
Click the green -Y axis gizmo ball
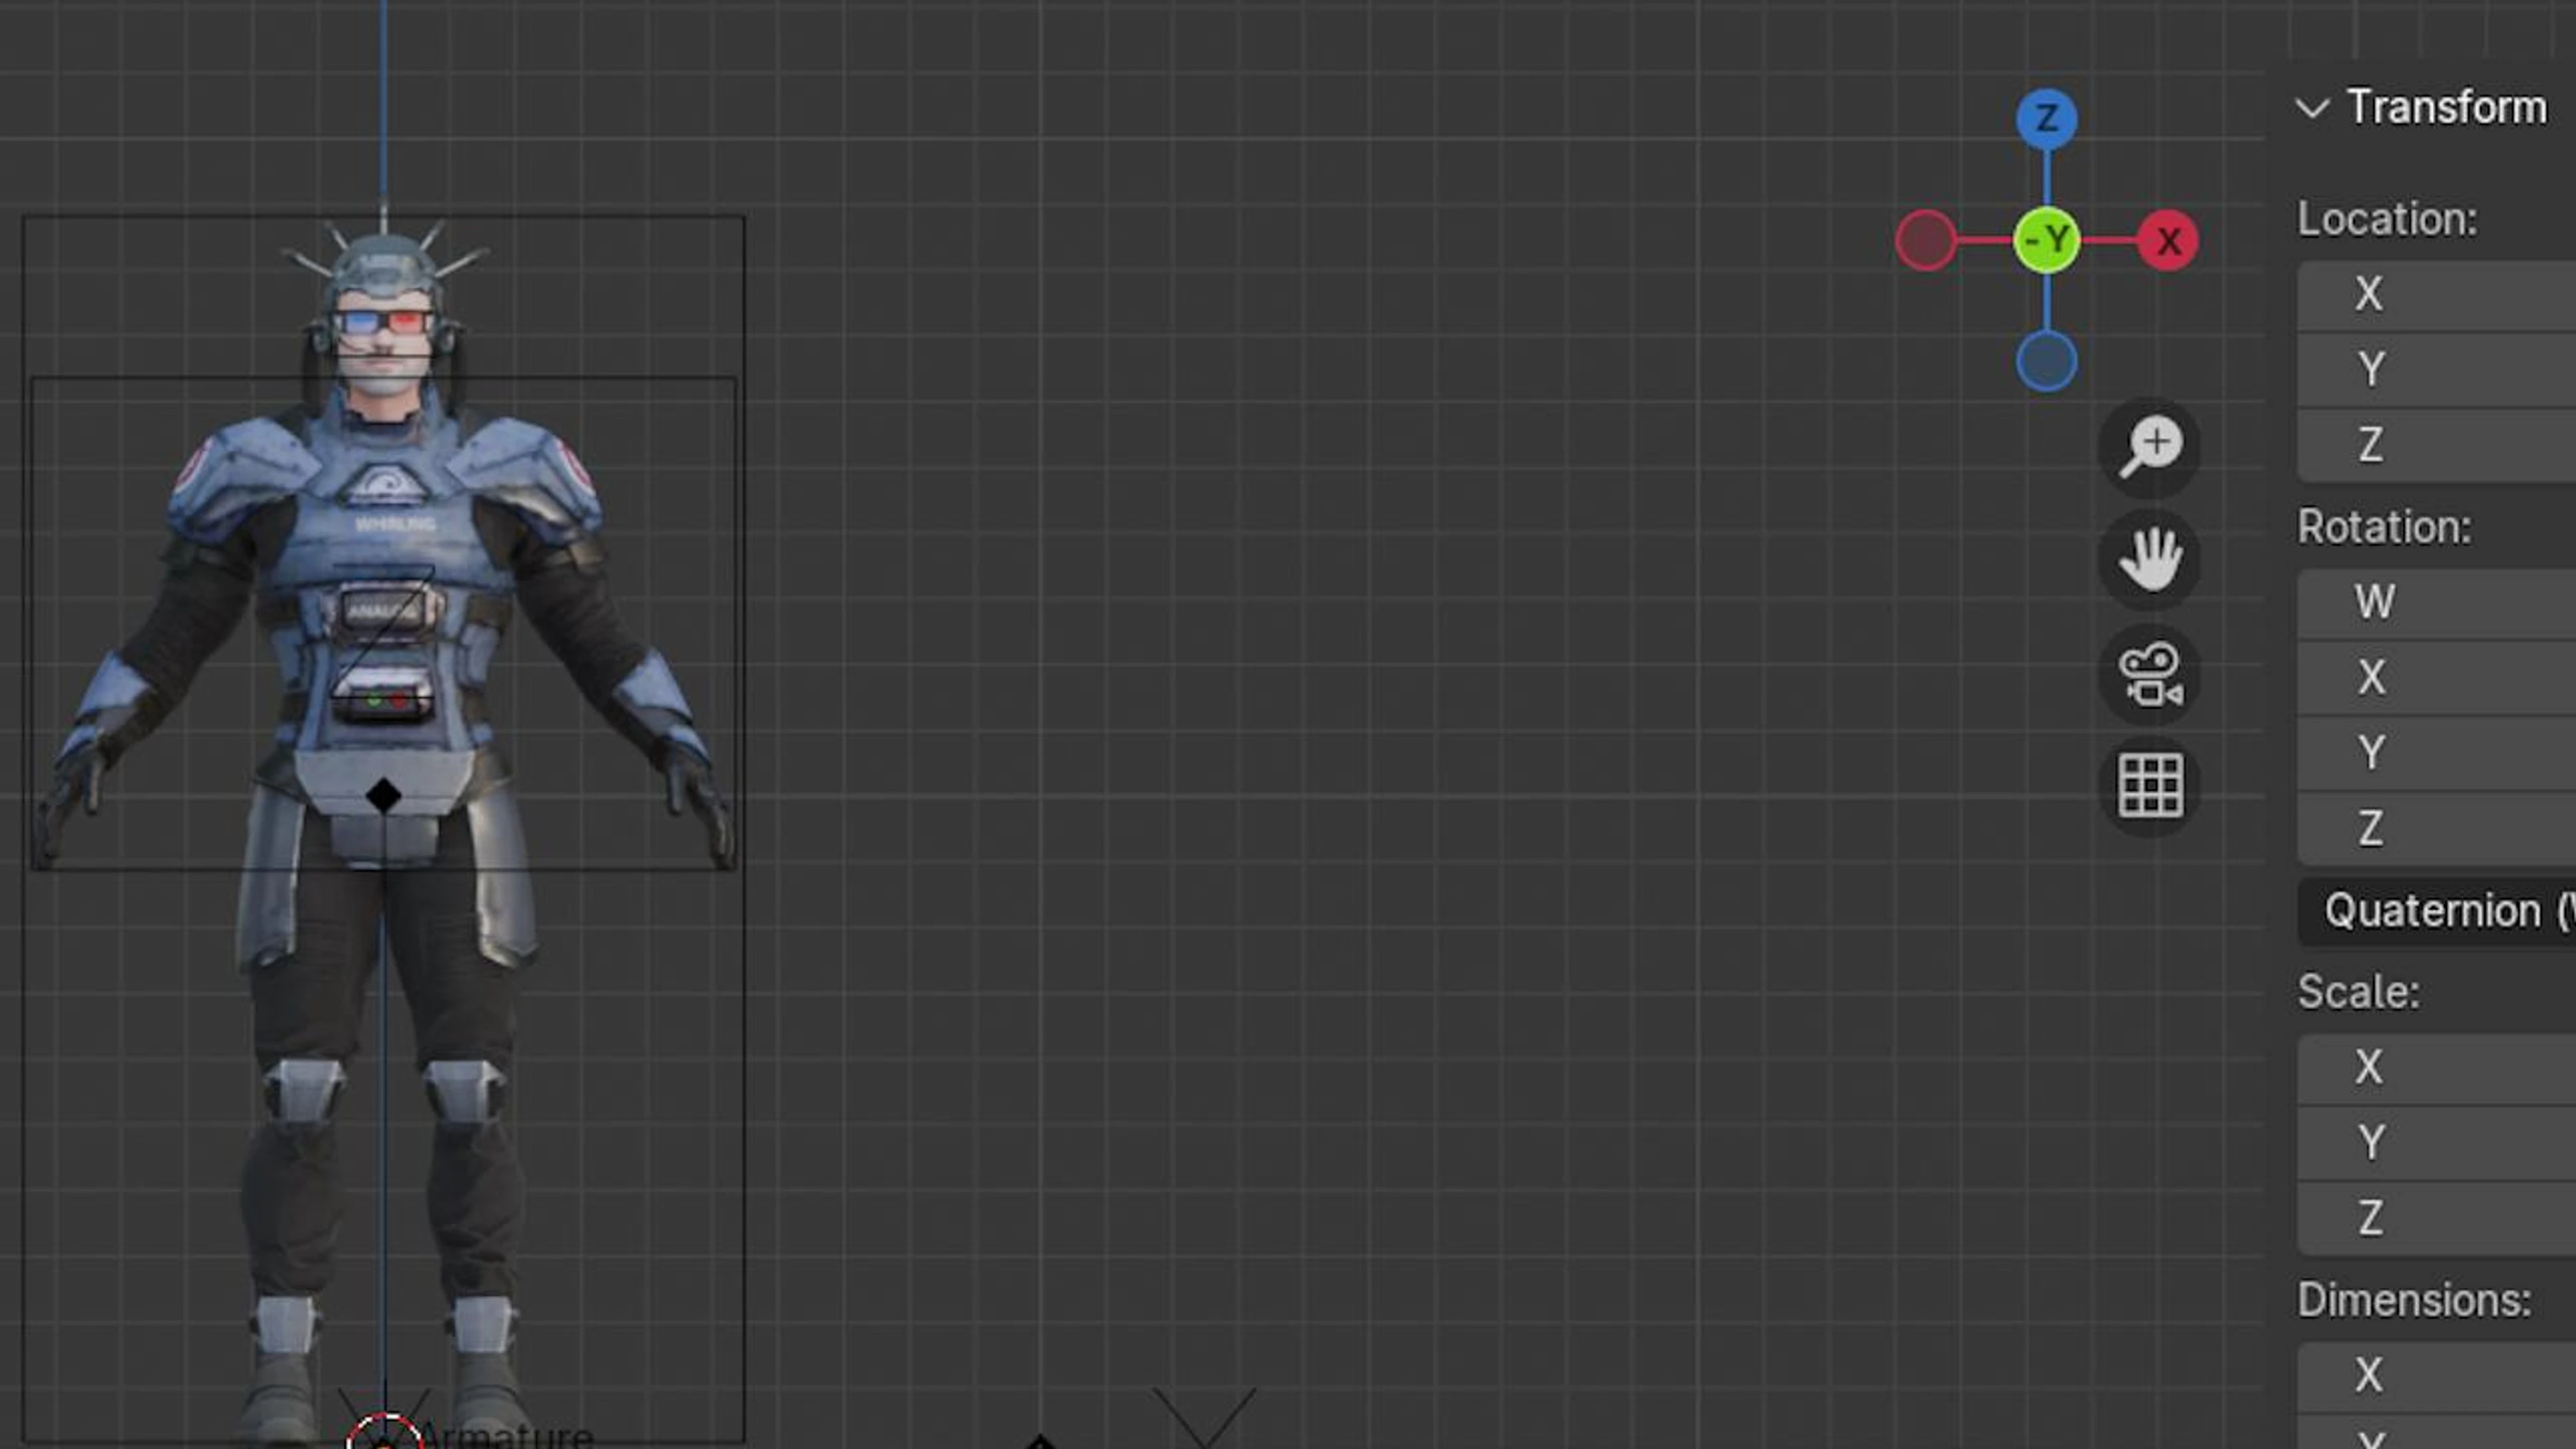[x=2046, y=241]
